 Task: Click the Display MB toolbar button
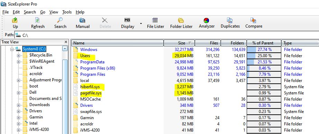point(128,23)
